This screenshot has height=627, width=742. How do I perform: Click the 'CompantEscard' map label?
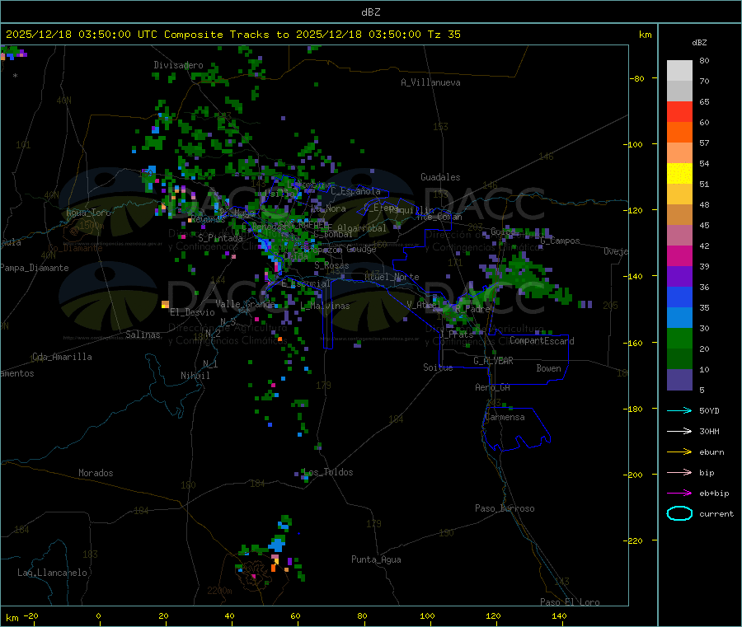pyautogui.click(x=542, y=340)
